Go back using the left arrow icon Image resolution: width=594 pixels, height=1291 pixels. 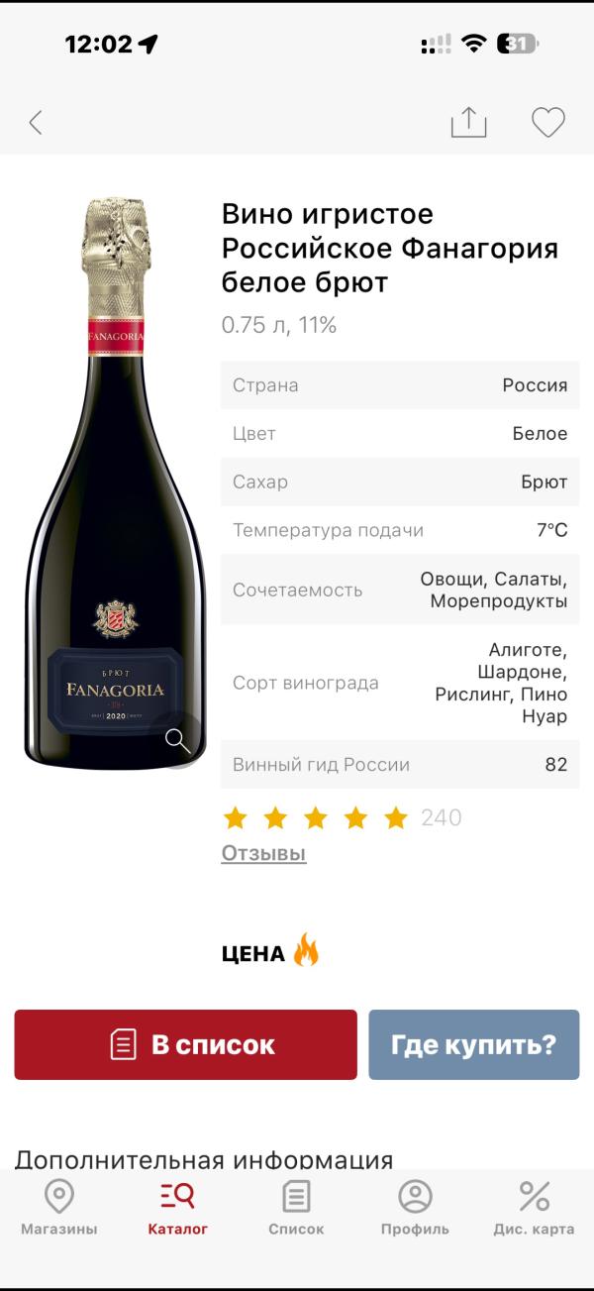[x=36, y=123]
